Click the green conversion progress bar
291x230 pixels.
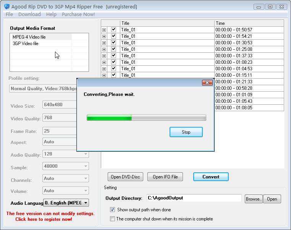coord(146,118)
